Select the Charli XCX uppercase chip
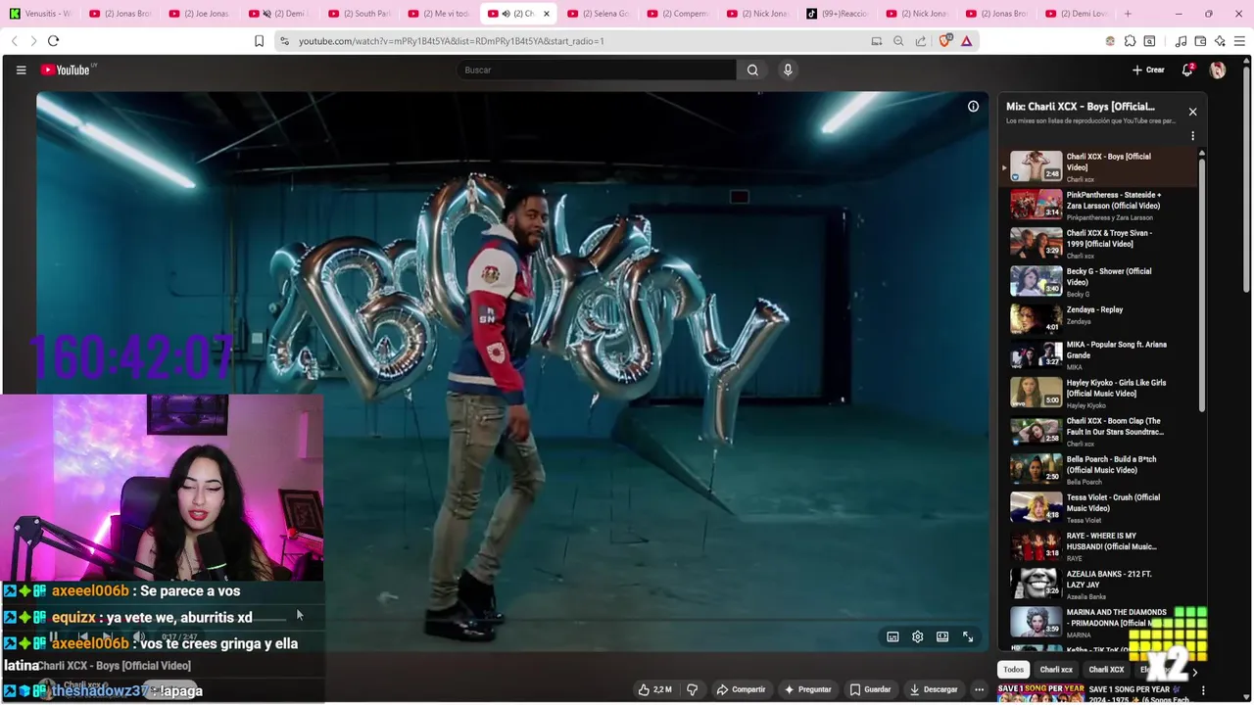This screenshot has height=705, width=1254. (1106, 670)
